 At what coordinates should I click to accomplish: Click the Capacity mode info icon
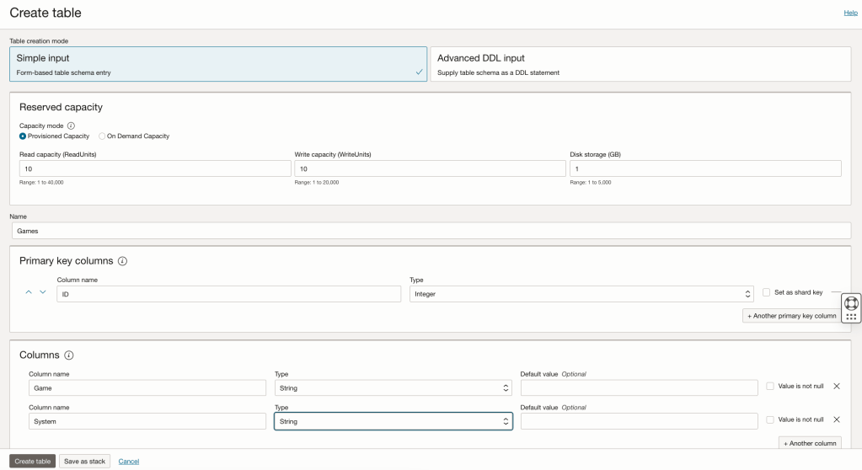pyautogui.click(x=71, y=126)
